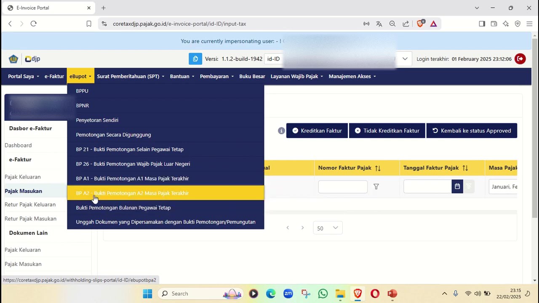
Task: Go to next table page arrow
Action: click(302, 228)
